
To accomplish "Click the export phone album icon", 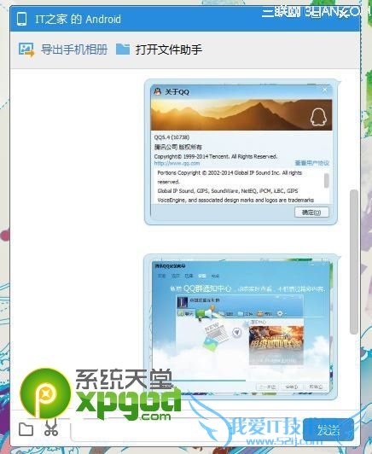I will 26,49.
